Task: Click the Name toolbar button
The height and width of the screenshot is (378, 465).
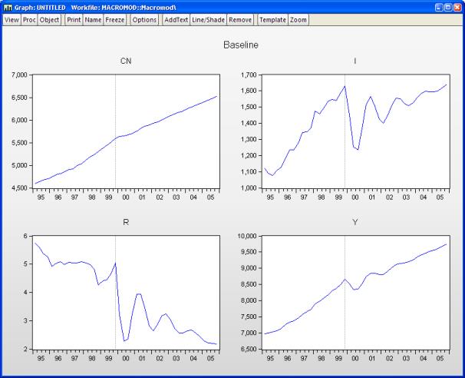Action: coord(92,19)
